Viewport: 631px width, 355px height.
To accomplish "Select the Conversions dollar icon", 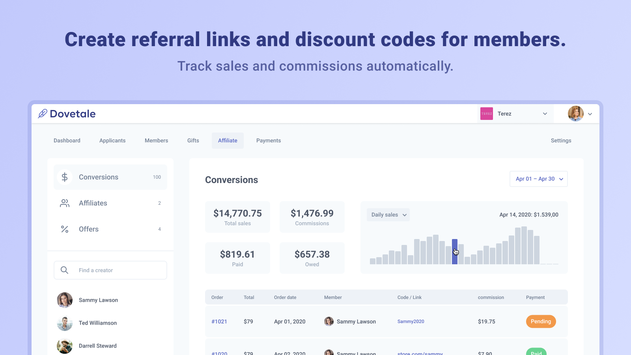I will tap(64, 177).
